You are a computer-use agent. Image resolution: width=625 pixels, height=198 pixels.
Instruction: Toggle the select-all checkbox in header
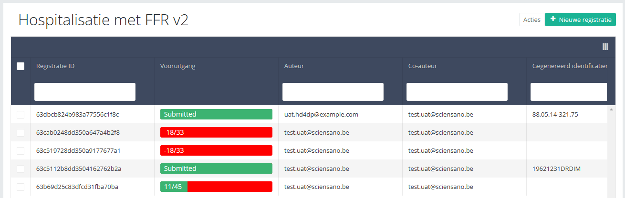point(21,66)
